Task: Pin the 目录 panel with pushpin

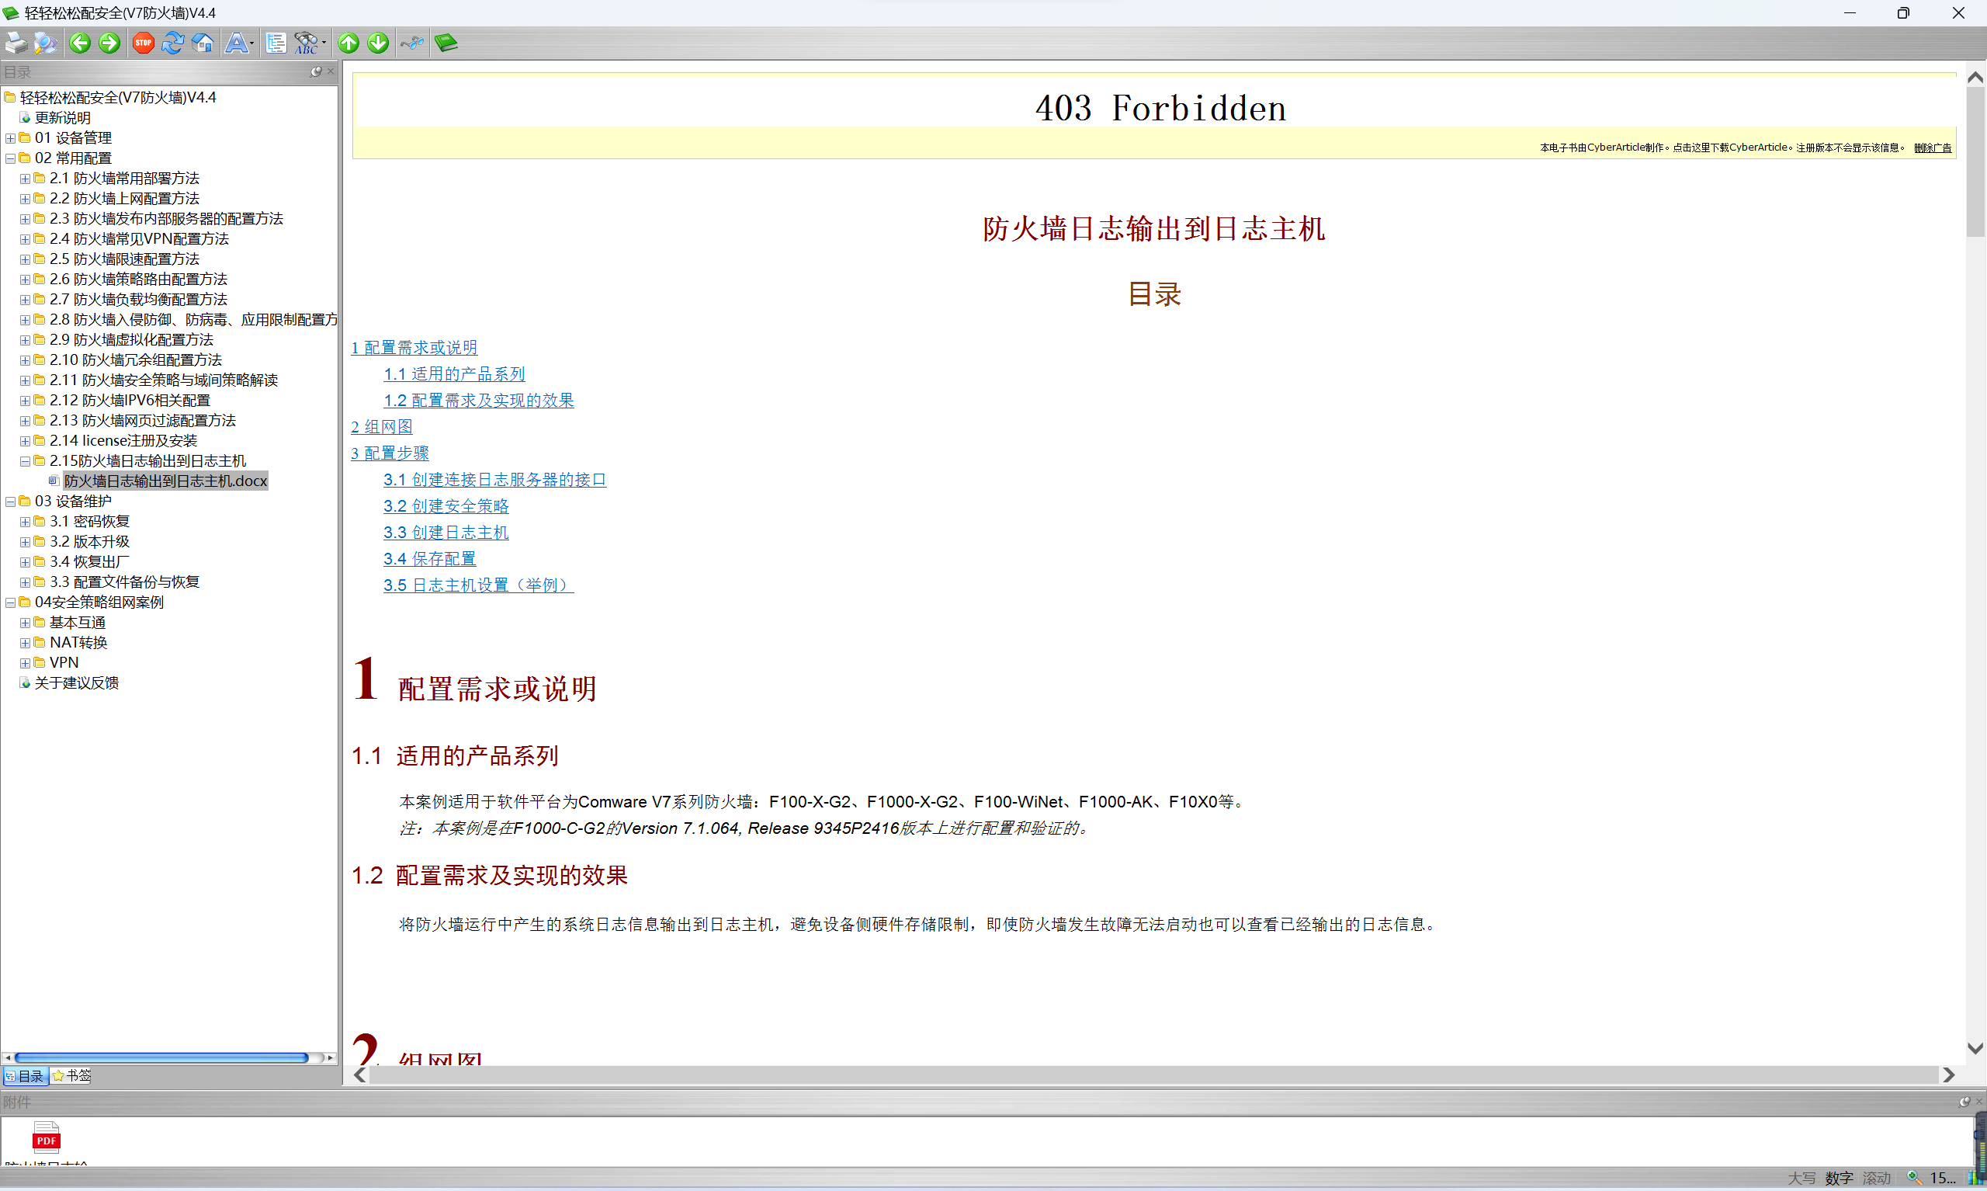Action: point(315,71)
